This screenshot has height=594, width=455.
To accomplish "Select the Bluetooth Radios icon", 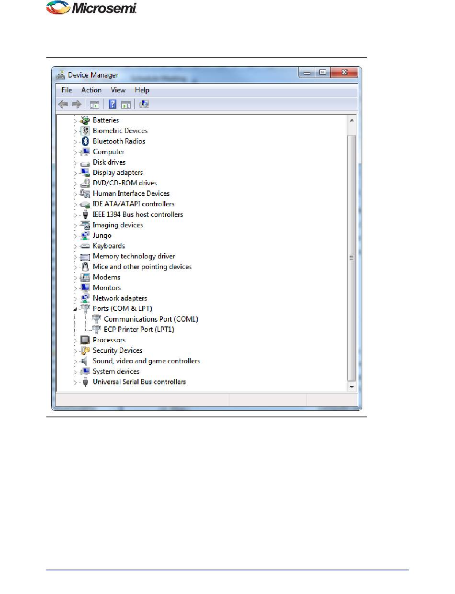I will [85, 141].
